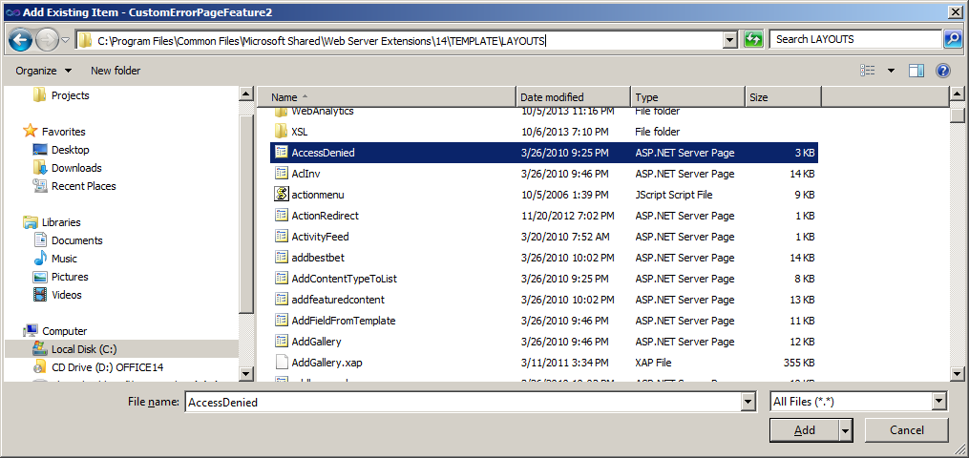Click the 11/20/2012 7:02 PM date cell
The height and width of the screenshot is (458, 969).
[x=567, y=216]
